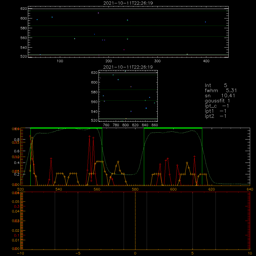Click x-axis label 400 on top plot
Screen dimensions: 256x256
point(206,61)
